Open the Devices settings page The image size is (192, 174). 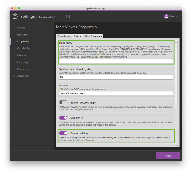(22, 55)
